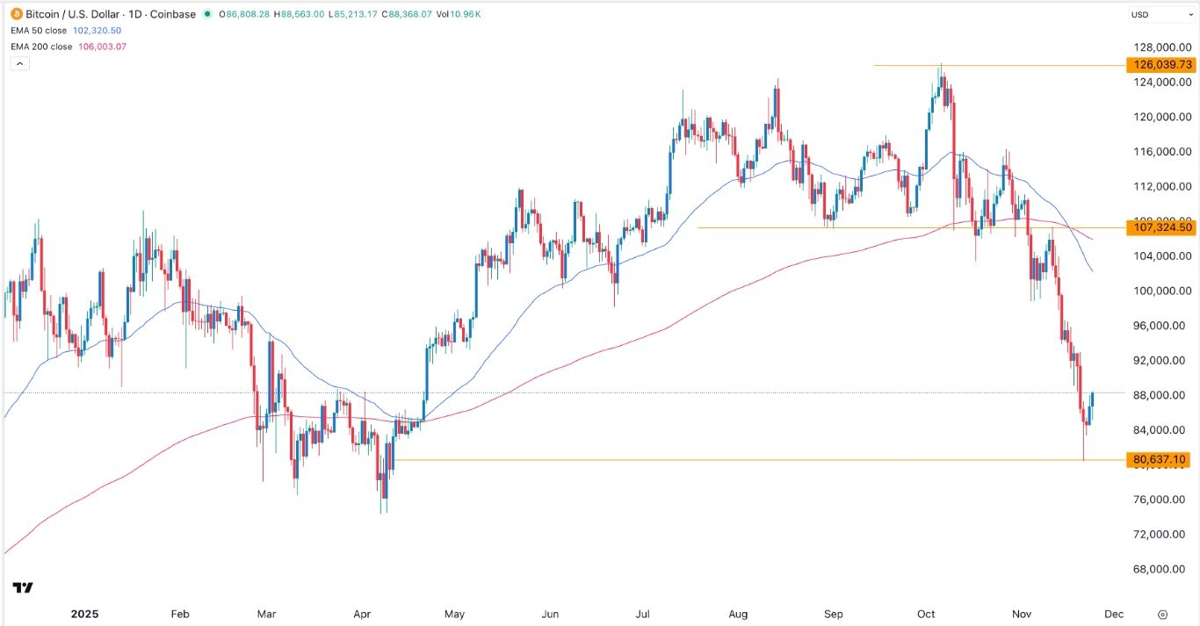Screen dimensions: 1200x626
Task: Click the 2025 year label on time axis
Action: tap(84, 615)
